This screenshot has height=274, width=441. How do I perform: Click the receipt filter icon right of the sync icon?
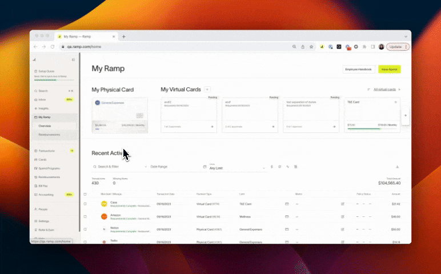pyautogui.click(x=295, y=167)
